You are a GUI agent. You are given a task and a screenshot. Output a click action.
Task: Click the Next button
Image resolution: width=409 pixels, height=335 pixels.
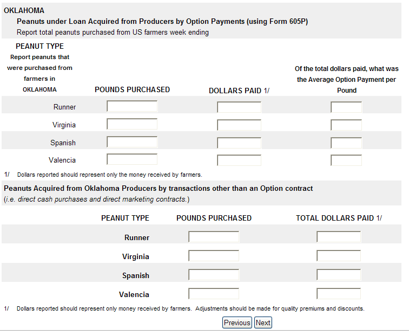click(x=263, y=323)
